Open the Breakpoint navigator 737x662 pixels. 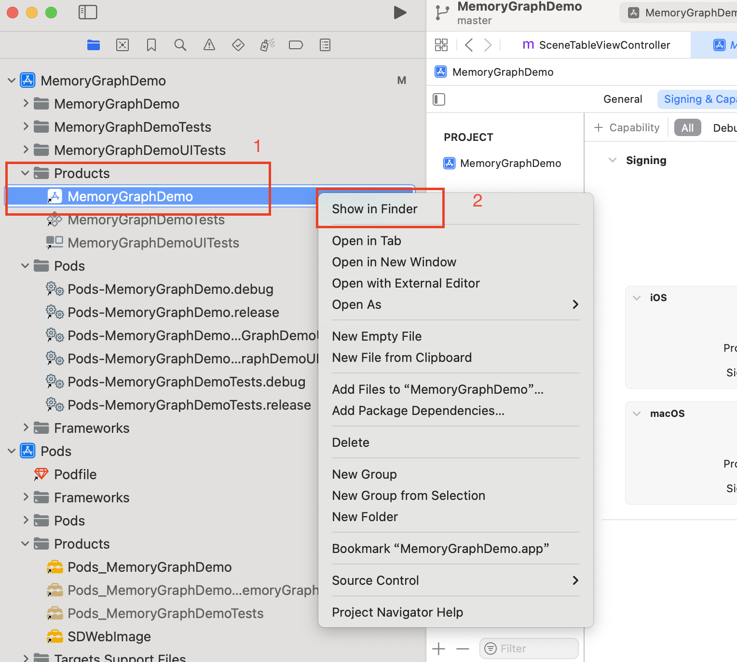(296, 45)
